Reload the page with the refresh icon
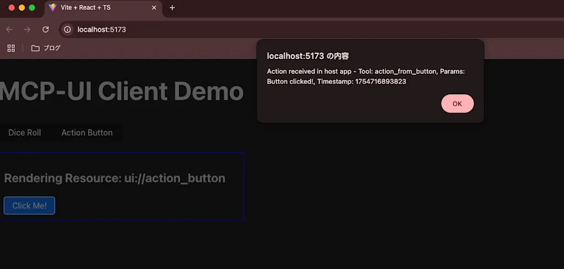Screen dimensions: 564x269 45,30
